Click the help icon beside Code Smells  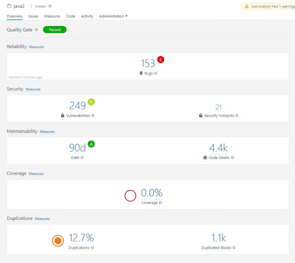click(x=233, y=158)
